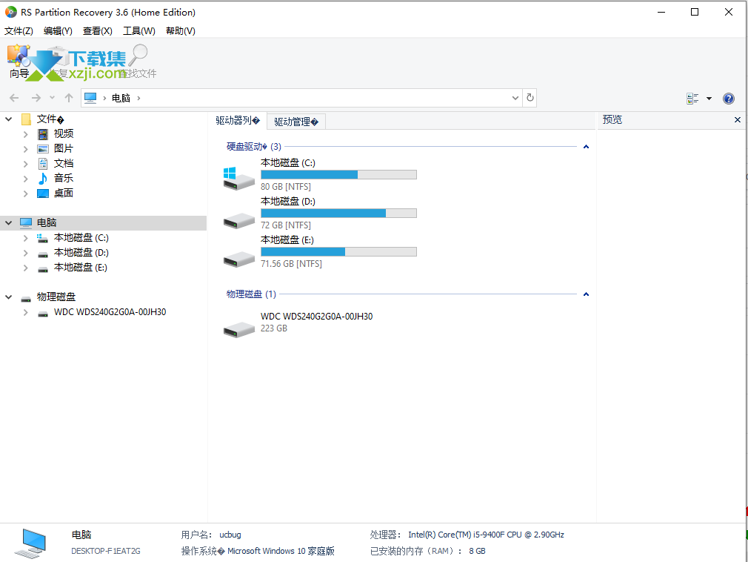Open the 查看(X) menu
This screenshot has width=748, height=562.
(x=97, y=31)
